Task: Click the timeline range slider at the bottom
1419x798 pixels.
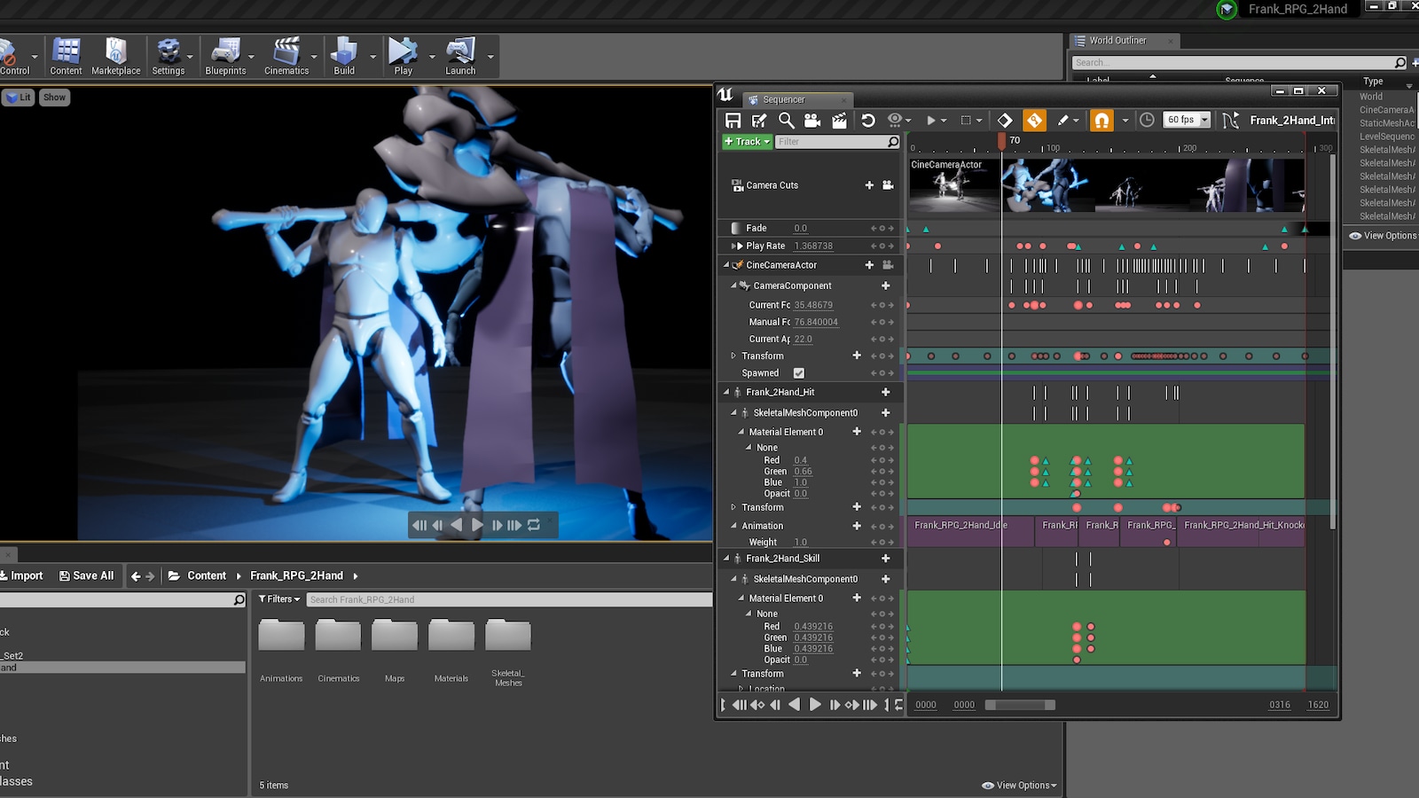Action: coord(1020,705)
